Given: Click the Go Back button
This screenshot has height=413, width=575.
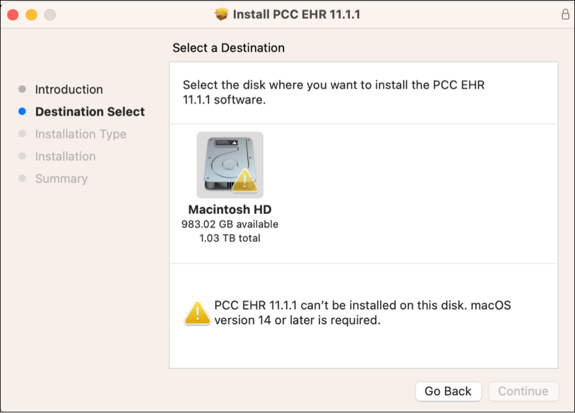Looking at the screenshot, I should [448, 391].
